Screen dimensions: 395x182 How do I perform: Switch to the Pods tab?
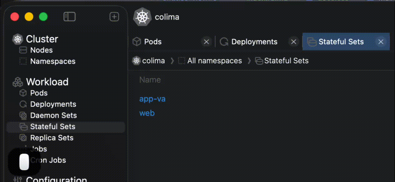pyautogui.click(x=153, y=42)
